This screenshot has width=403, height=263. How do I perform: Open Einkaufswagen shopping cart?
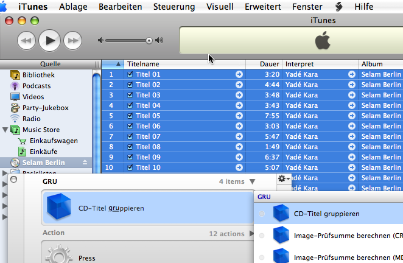pos(54,141)
